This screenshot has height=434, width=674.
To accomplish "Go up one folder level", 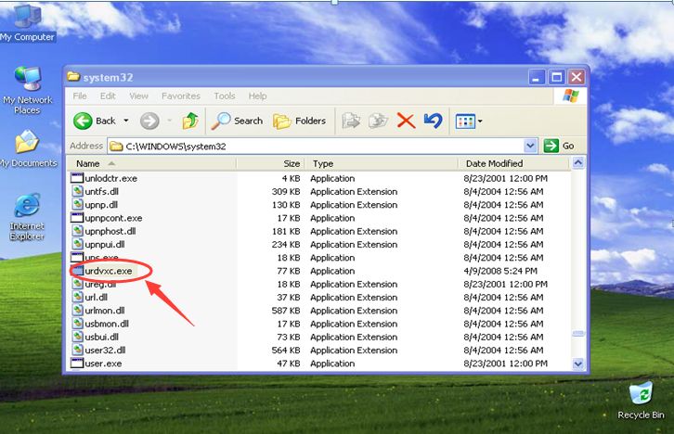I will (190, 121).
